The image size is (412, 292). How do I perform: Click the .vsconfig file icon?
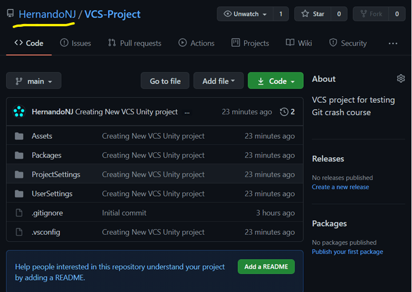[x=19, y=232]
